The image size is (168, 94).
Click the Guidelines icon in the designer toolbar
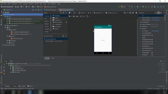pos(87,16)
